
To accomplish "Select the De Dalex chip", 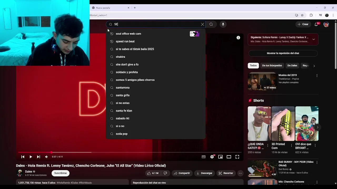I will (x=292, y=66).
